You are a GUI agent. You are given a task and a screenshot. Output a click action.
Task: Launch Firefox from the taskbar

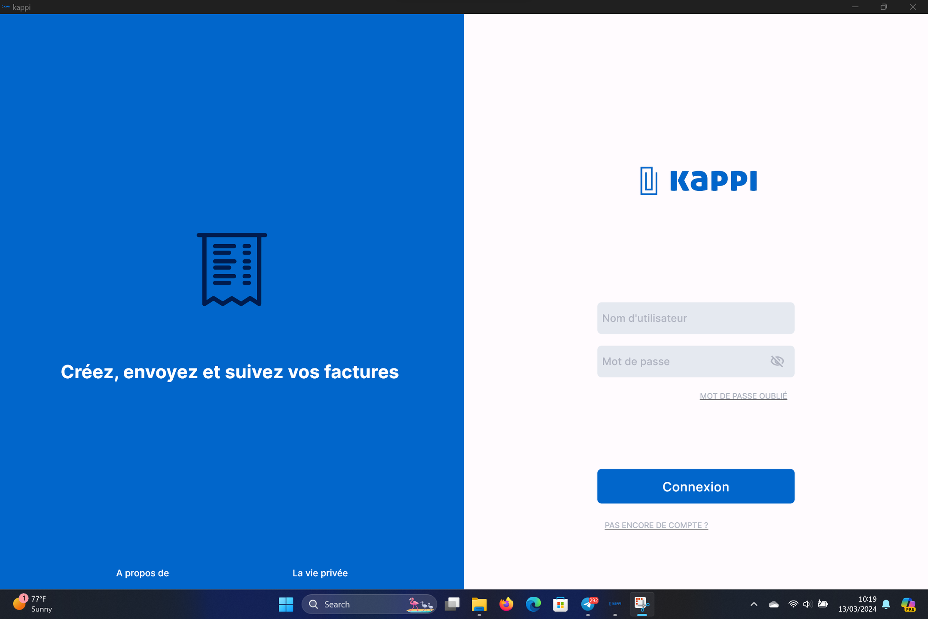click(x=506, y=604)
